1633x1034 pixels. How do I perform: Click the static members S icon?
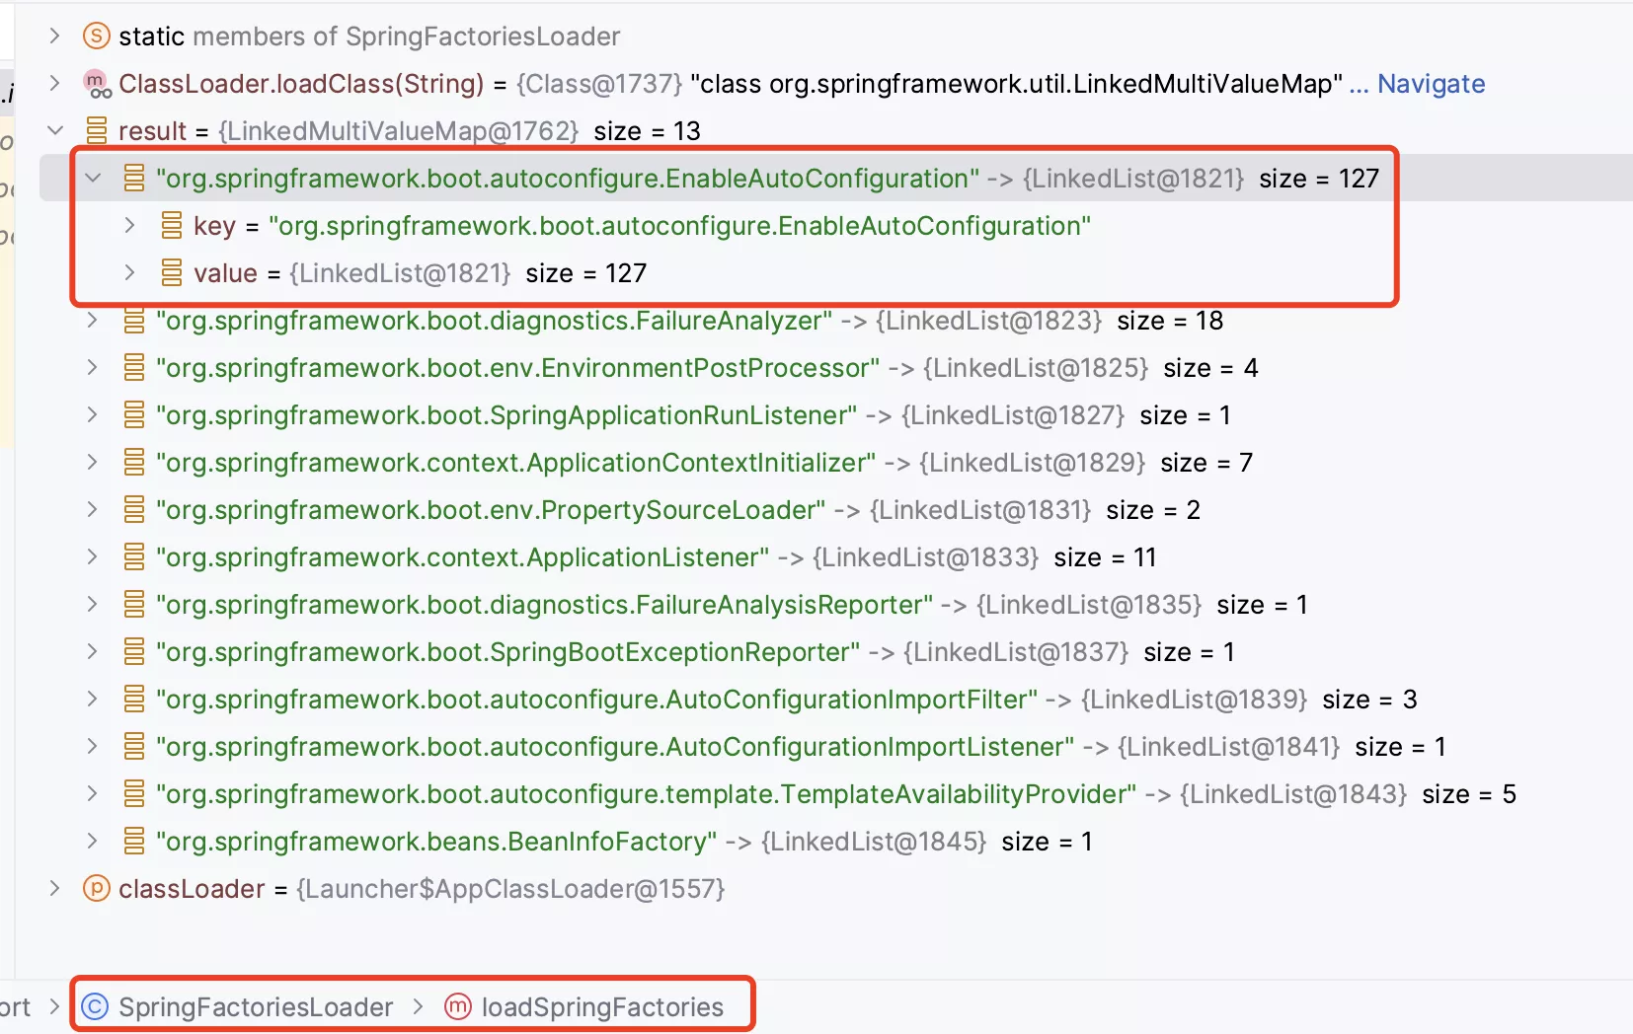click(x=96, y=37)
